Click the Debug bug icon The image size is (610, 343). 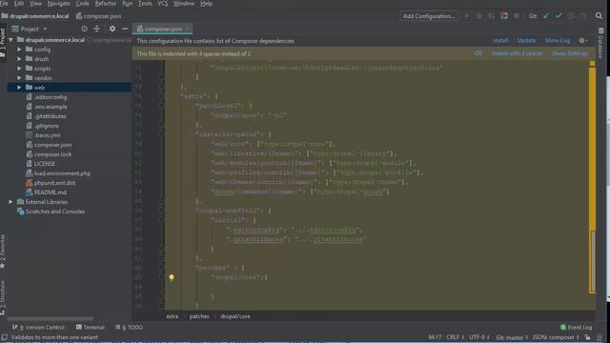479,16
